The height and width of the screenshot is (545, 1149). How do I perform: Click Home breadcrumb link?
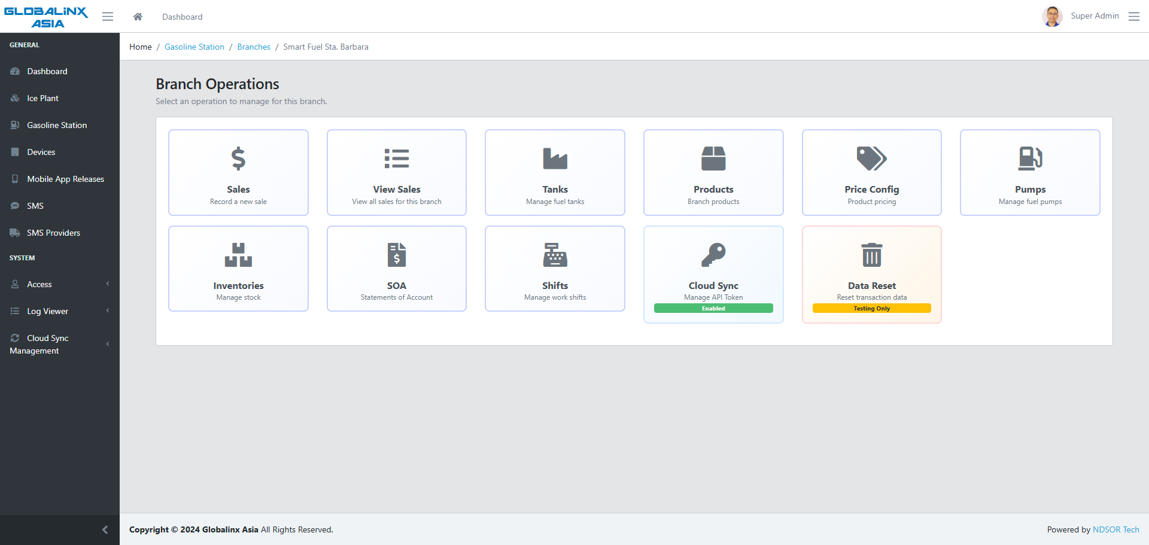pos(141,47)
